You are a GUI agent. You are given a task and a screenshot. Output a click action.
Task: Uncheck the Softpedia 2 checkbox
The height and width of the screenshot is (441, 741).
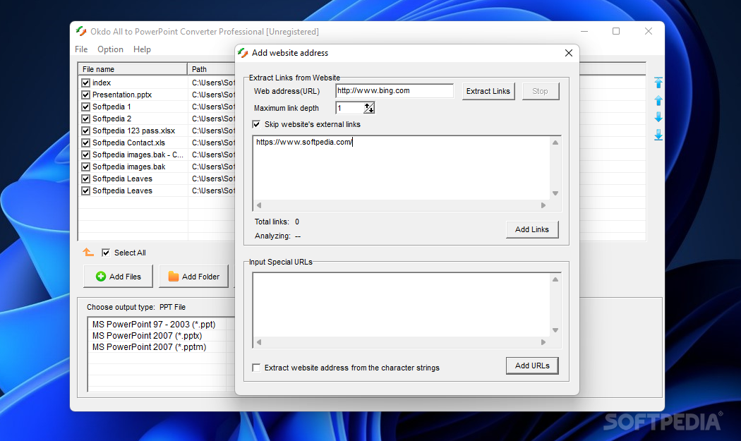tap(85, 119)
